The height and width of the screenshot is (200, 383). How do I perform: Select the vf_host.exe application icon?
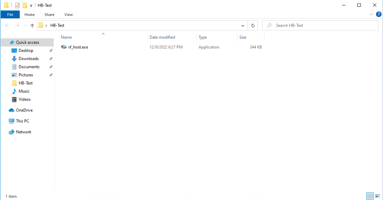coord(64,47)
